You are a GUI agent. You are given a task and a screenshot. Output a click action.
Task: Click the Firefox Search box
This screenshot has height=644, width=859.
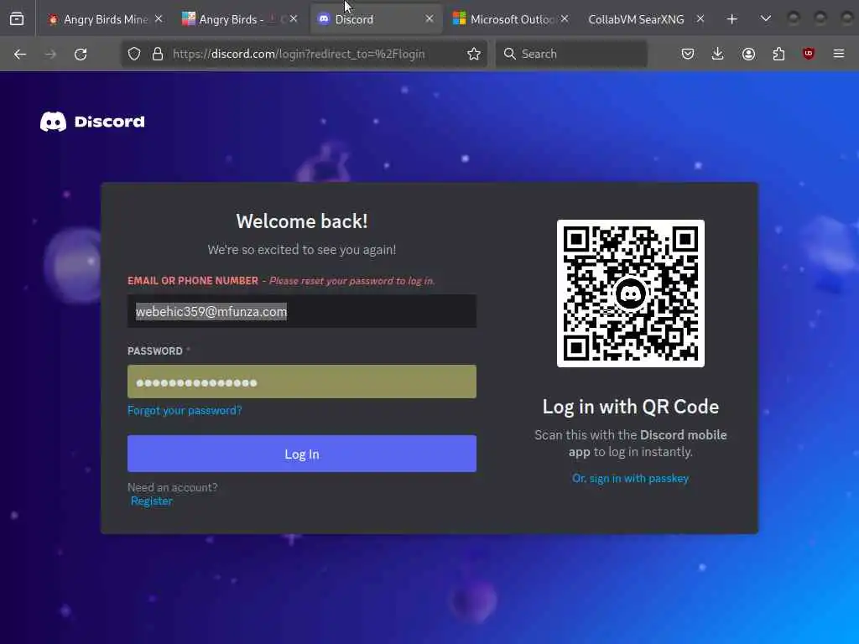point(571,54)
